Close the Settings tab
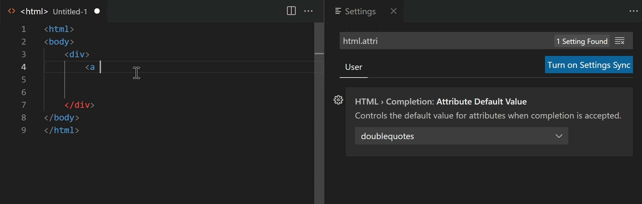 tap(394, 11)
